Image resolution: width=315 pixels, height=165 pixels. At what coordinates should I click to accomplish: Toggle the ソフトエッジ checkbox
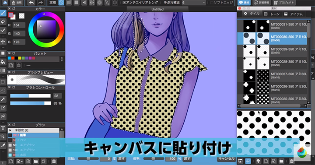[x=212, y=3]
